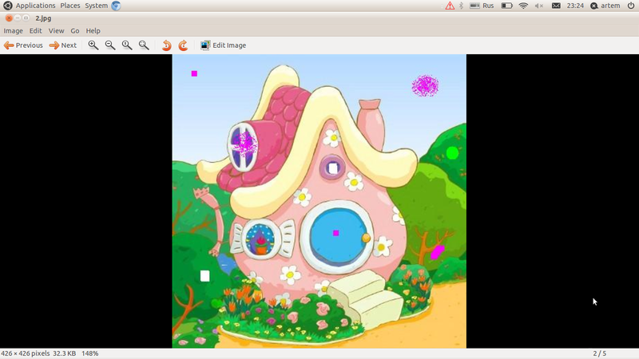The image size is (639, 359).
Task: Click the red warning triangle indicator
Action: (x=450, y=6)
